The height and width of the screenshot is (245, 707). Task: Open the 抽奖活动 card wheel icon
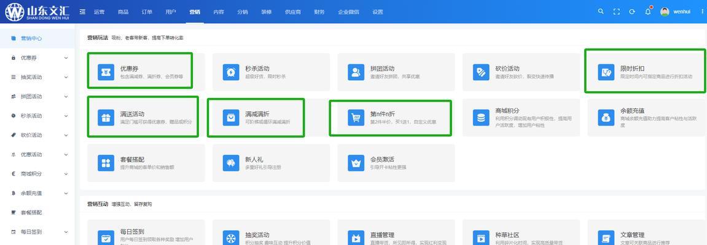(231, 238)
